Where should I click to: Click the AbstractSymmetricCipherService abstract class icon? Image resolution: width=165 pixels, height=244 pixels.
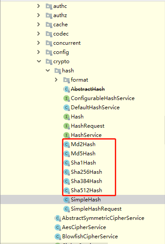click(58, 218)
